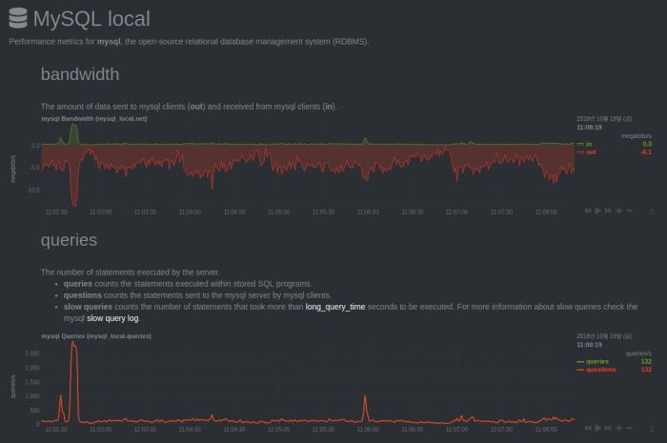Zoom out bandwidth chart with minus icon
Viewport: 667px width, 443px height.
click(x=630, y=211)
